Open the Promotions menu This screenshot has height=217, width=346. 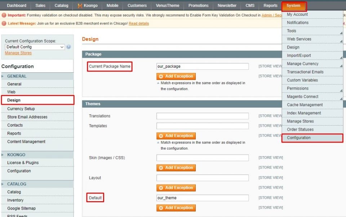(198, 5)
